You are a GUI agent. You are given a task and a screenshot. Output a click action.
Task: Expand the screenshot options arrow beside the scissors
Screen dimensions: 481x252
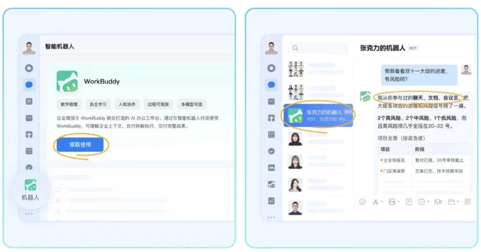point(382,202)
